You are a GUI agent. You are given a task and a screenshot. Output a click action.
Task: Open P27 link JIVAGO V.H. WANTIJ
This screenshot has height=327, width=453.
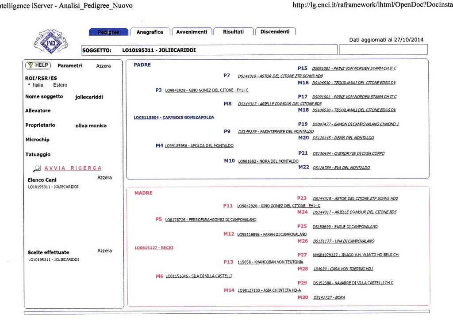(356, 255)
